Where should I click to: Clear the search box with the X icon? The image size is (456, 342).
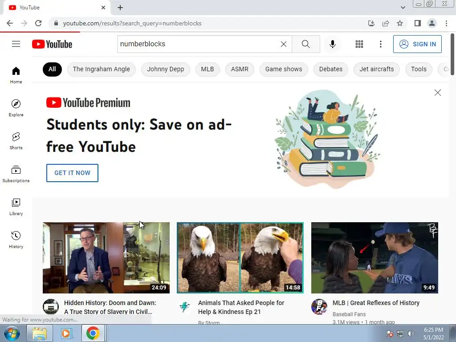284,44
